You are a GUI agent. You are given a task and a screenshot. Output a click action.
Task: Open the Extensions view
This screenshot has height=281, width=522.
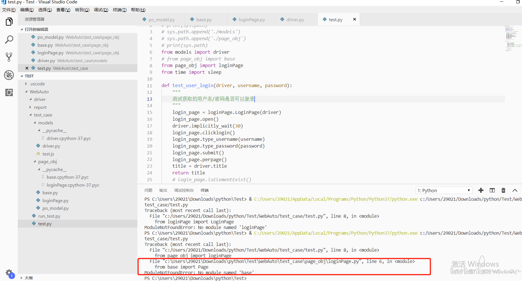point(9,92)
